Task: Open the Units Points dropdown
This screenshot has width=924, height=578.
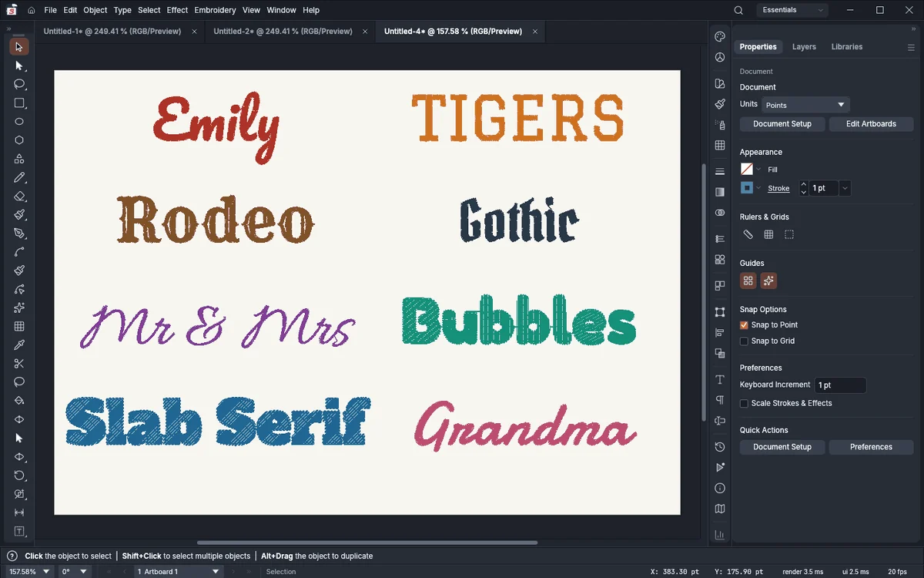Action: [805, 105]
